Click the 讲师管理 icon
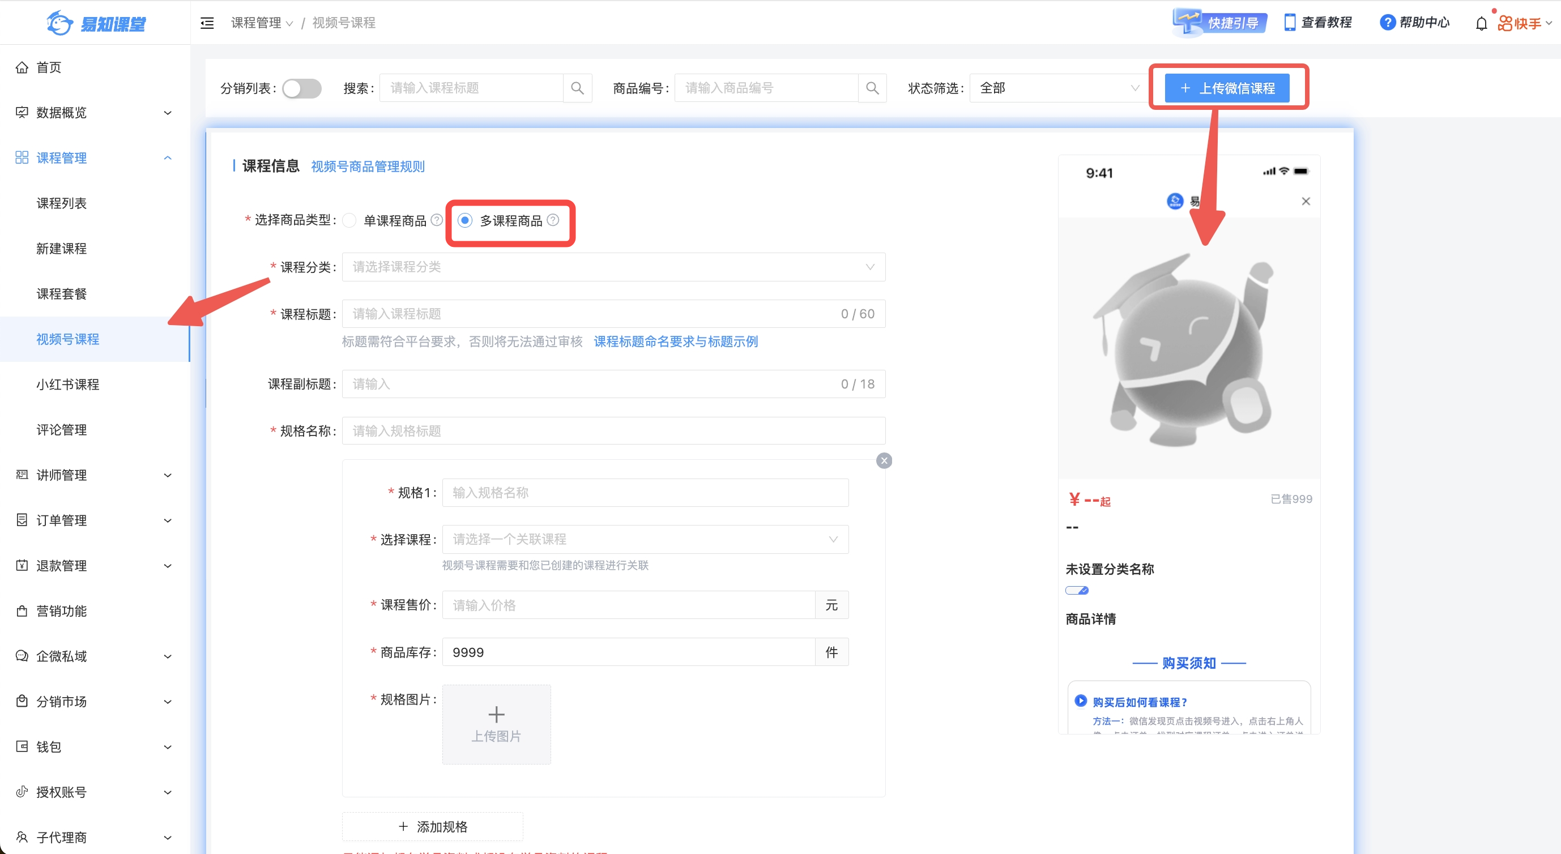The image size is (1561, 854). click(22, 475)
